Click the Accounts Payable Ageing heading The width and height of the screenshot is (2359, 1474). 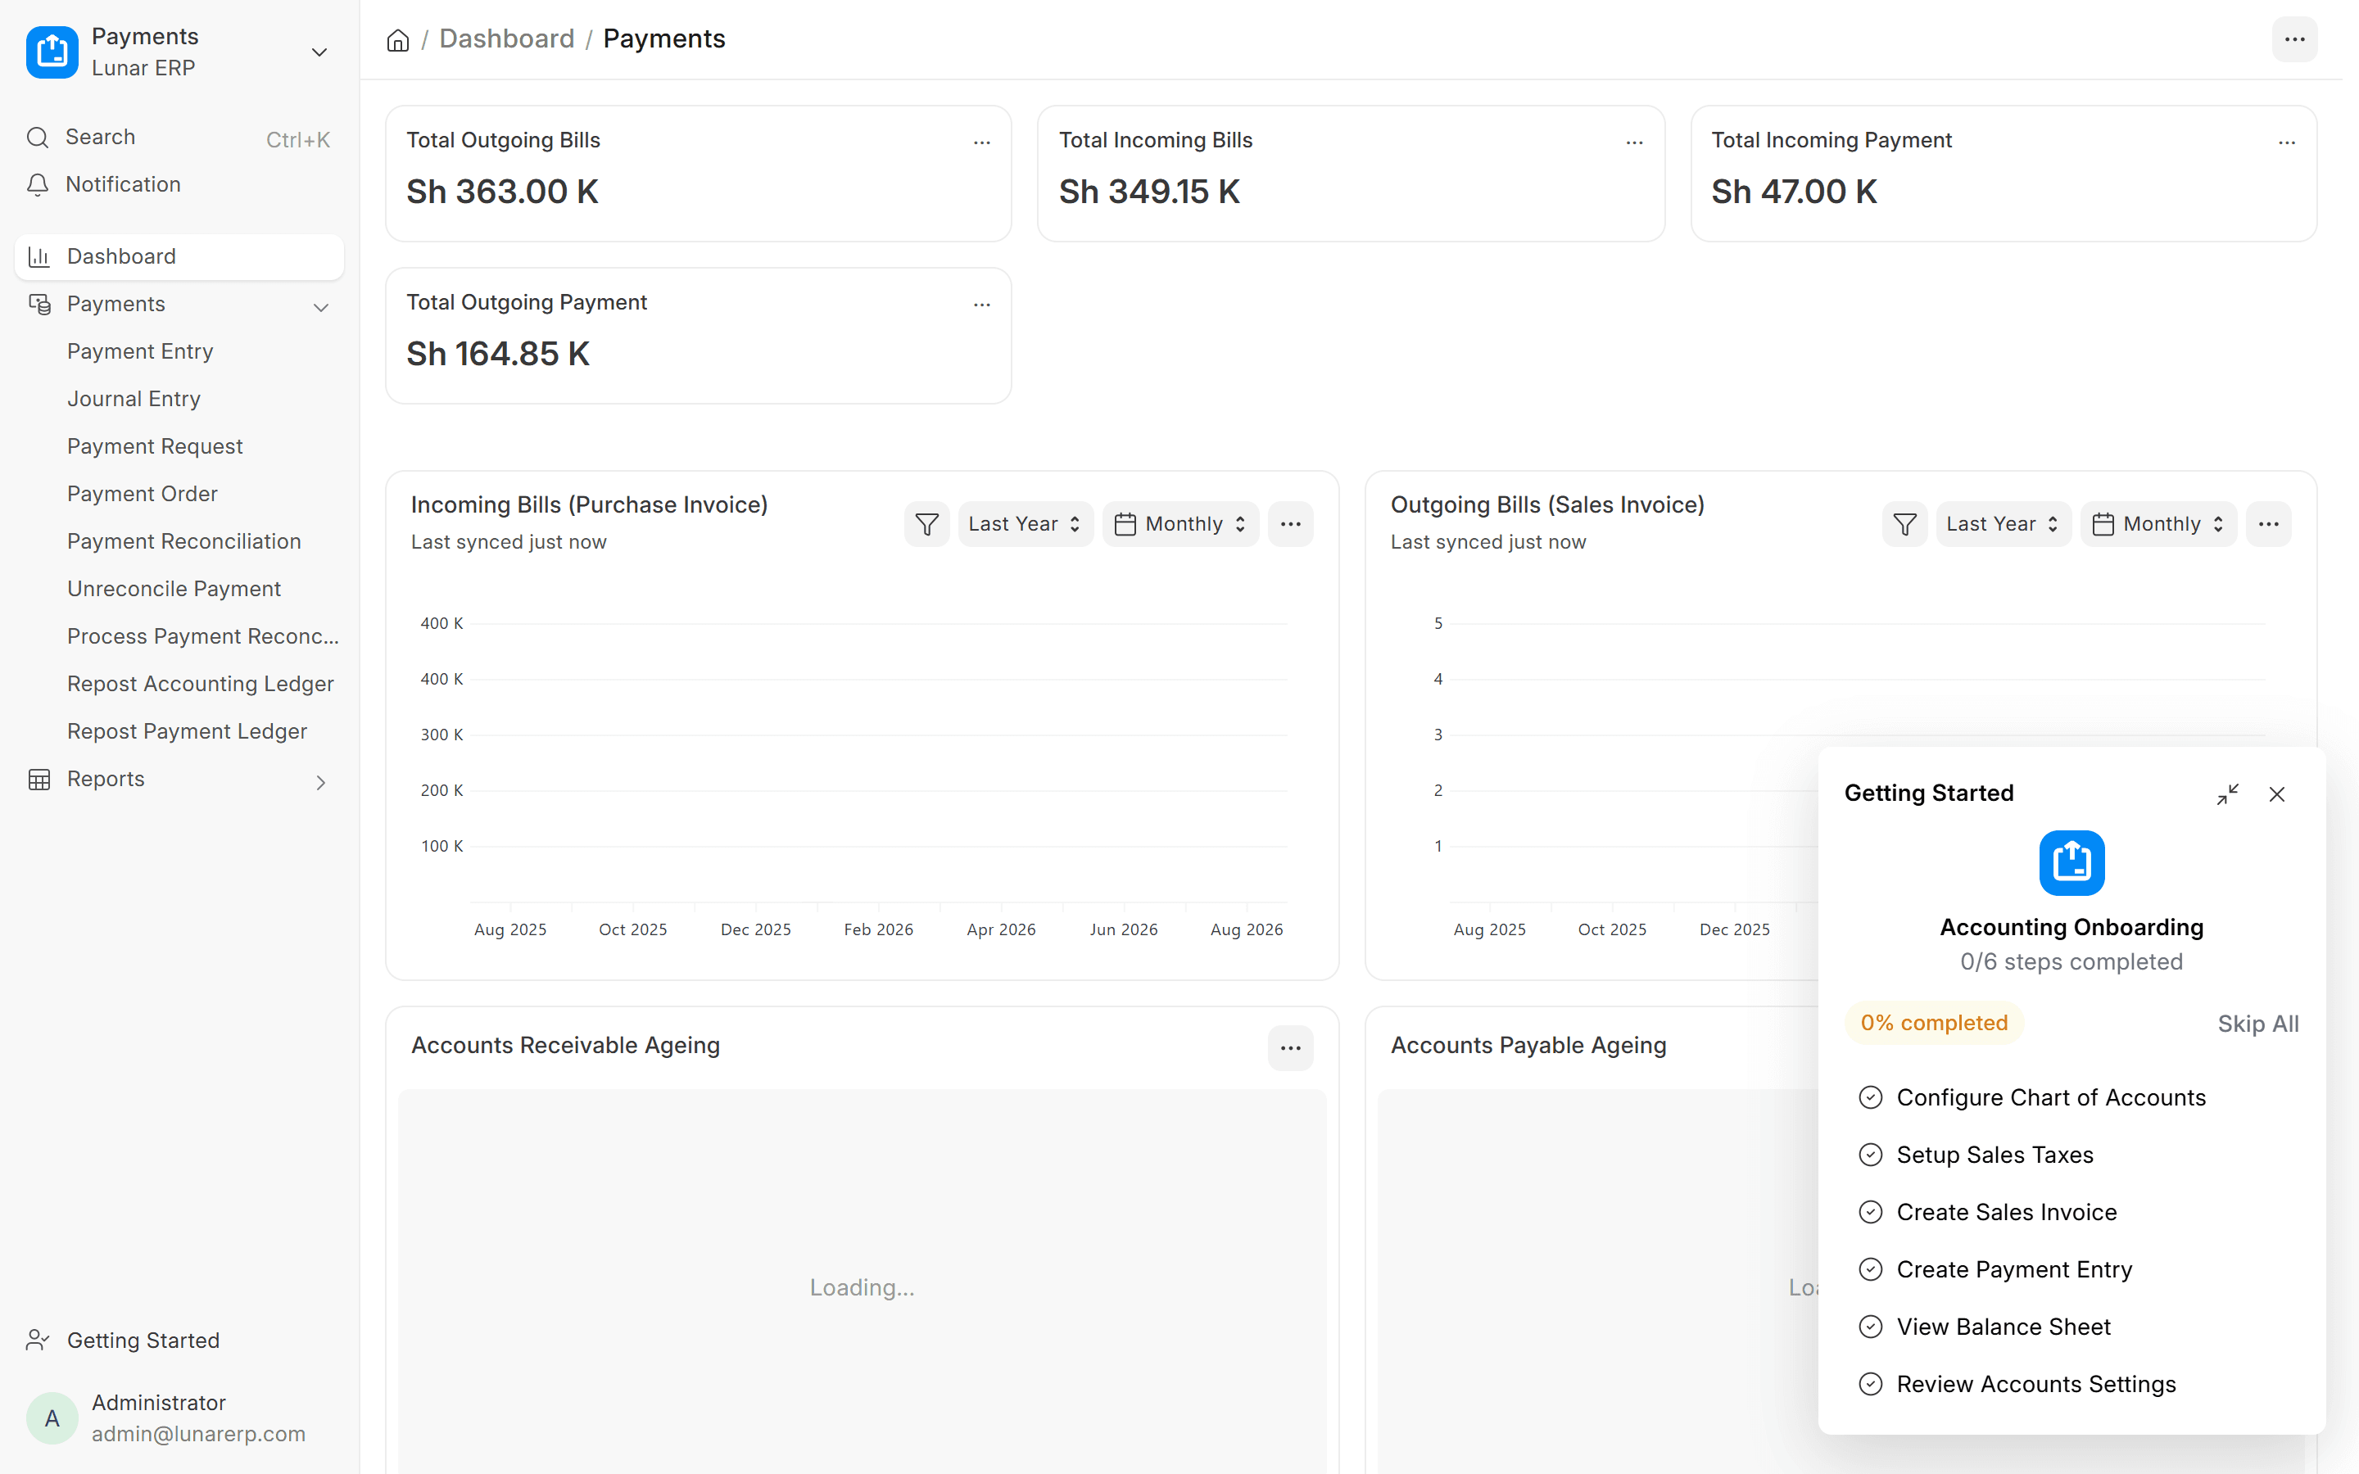(x=1528, y=1046)
